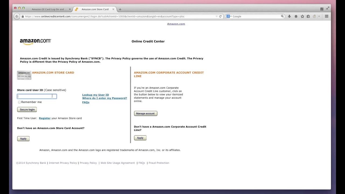Close the Amazon.com Store Card tab
The width and height of the screenshot is (345, 194).
click(x=113, y=9)
